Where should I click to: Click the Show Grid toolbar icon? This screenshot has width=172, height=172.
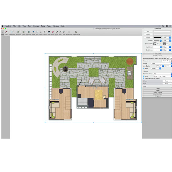click(x=69, y=32)
